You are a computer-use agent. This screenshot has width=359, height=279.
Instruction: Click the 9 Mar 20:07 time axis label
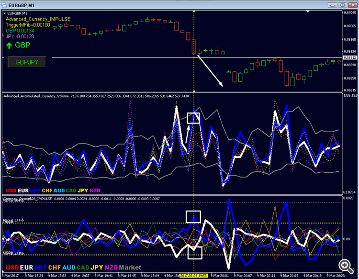[x=243, y=276]
